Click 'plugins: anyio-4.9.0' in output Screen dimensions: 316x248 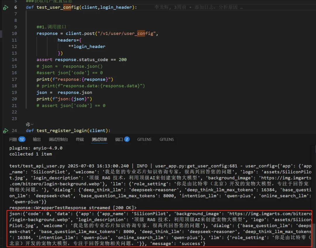click(x=36, y=148)
